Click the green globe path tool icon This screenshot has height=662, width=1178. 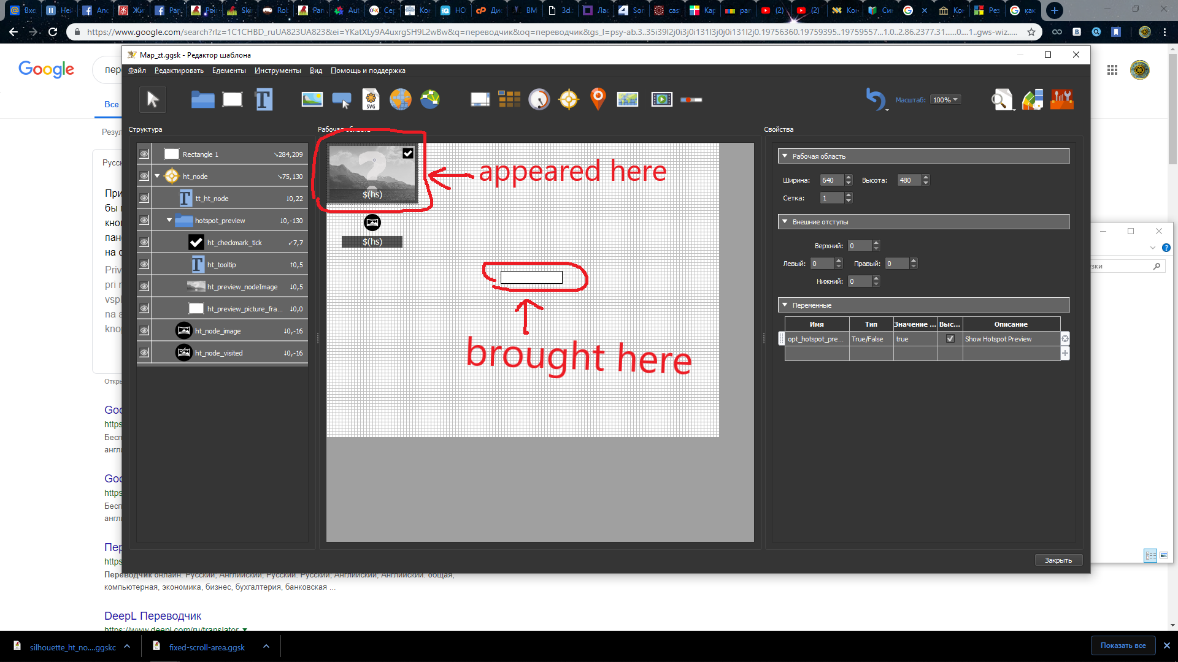click(x=430, y=99)
